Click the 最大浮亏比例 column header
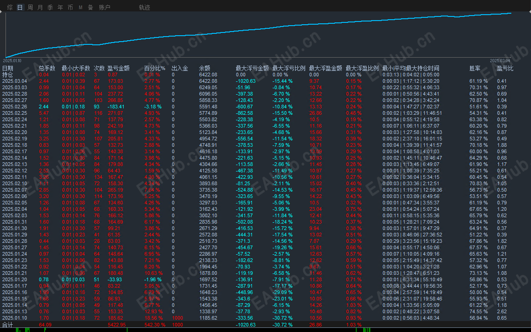 [289, 68]
